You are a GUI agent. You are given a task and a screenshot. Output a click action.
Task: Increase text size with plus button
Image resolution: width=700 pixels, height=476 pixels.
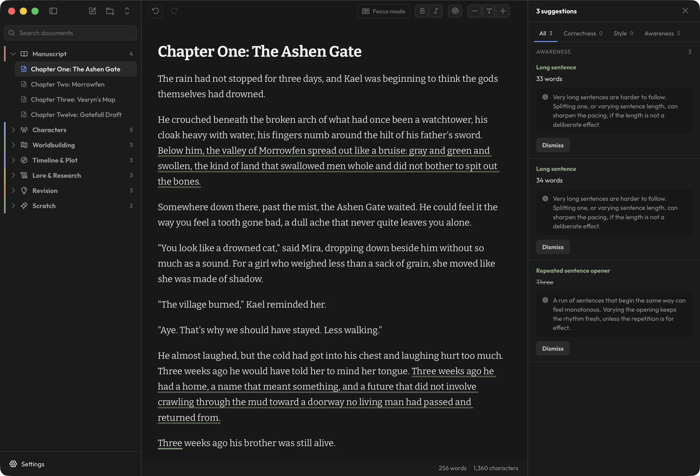point(503,11)
